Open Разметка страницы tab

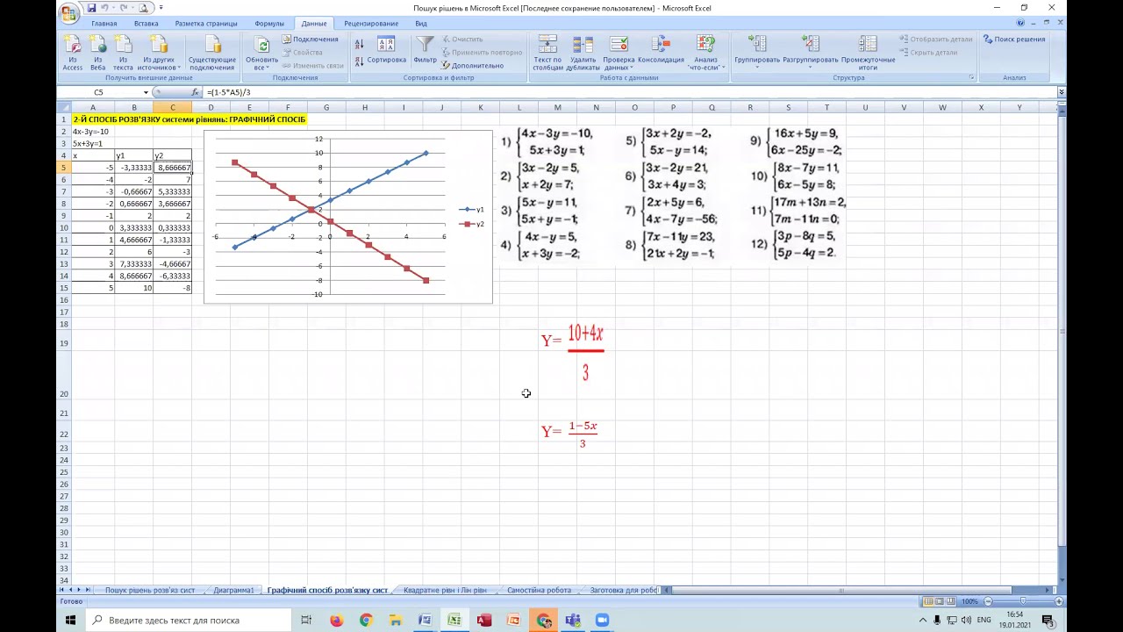[208, 24]
